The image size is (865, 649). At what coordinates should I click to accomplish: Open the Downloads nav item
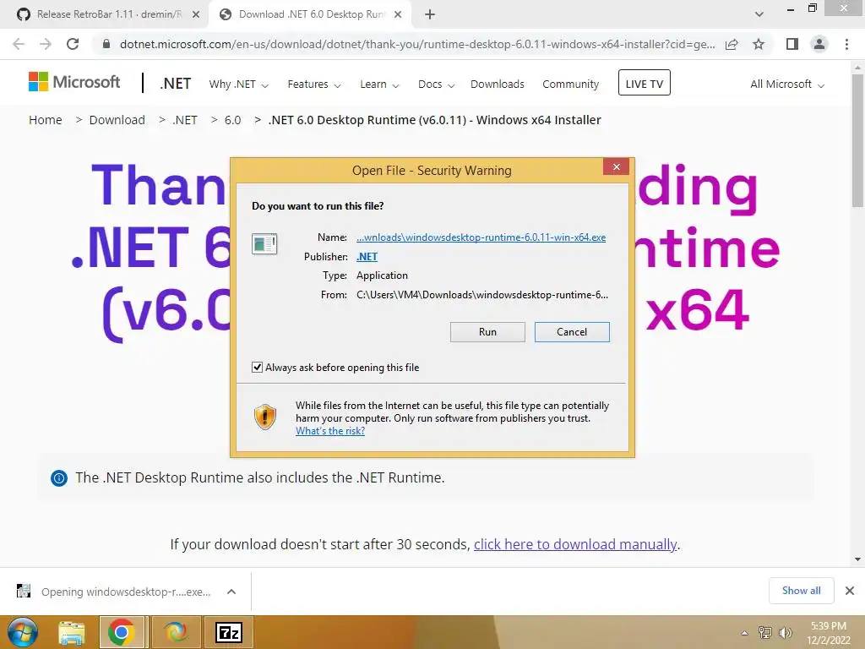[x=497, y=84]
